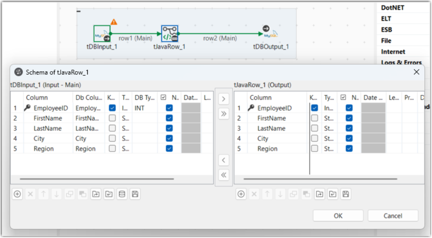Paste items in output schema toolbar
This screenshot has height=238, width=432.
306,194
